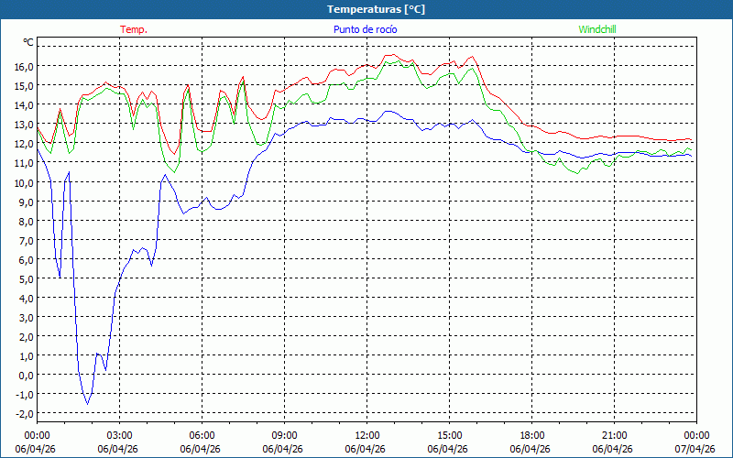Viewport: 733px width, 458px height.
Task: Click the 18:00 time axis label
Action: pos(531,435)
